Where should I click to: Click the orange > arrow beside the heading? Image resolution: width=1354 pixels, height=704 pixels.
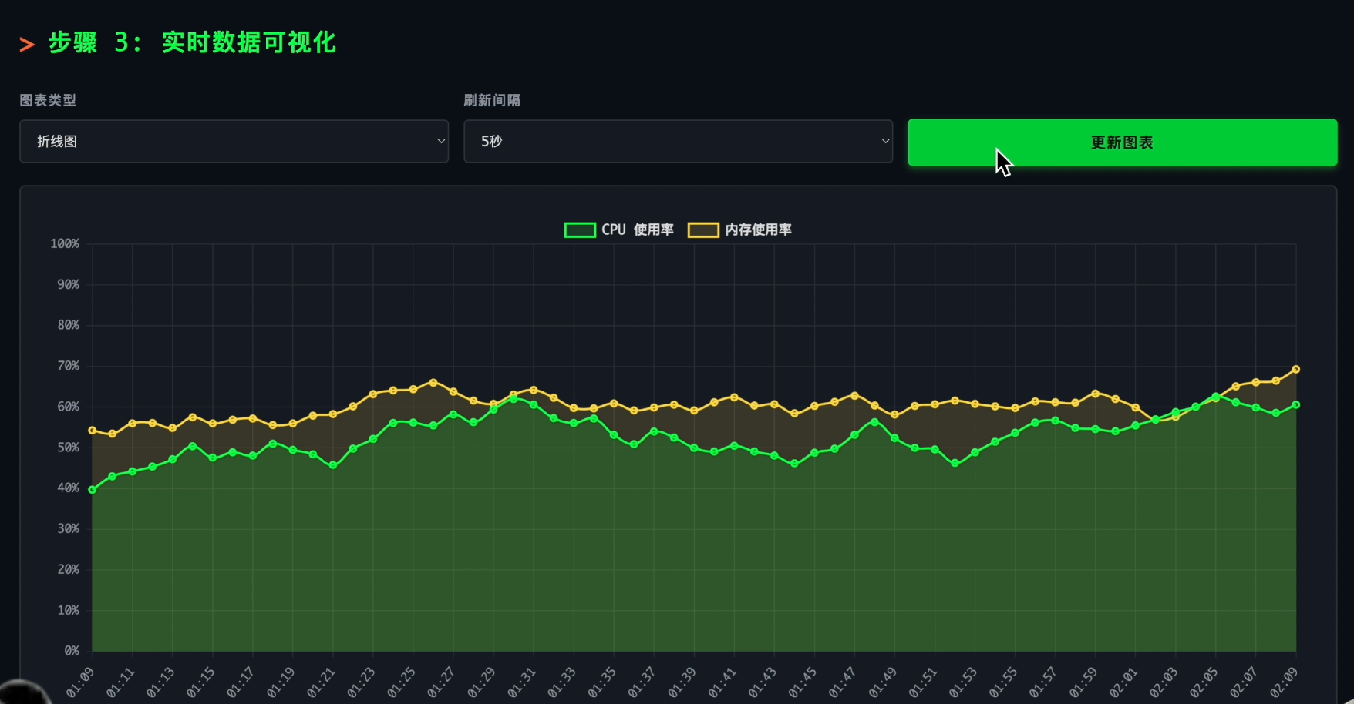coord(27,45)
